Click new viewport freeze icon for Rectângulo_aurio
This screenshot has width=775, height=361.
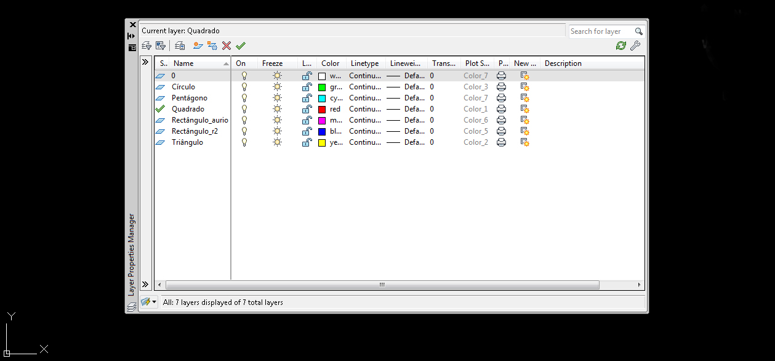pos(525,120)
